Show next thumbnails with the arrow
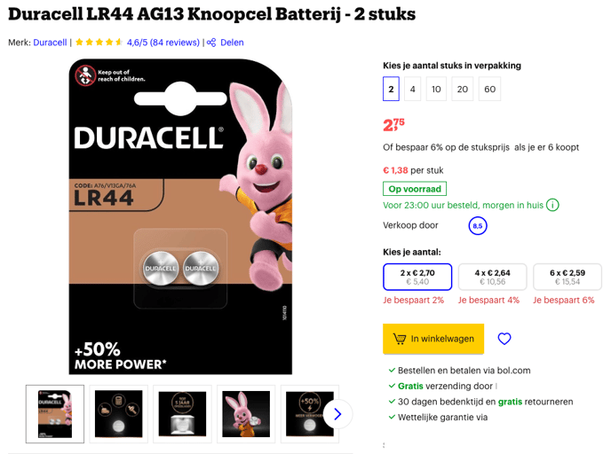This screenshot has width=611, height=454. tap(337, 414)
